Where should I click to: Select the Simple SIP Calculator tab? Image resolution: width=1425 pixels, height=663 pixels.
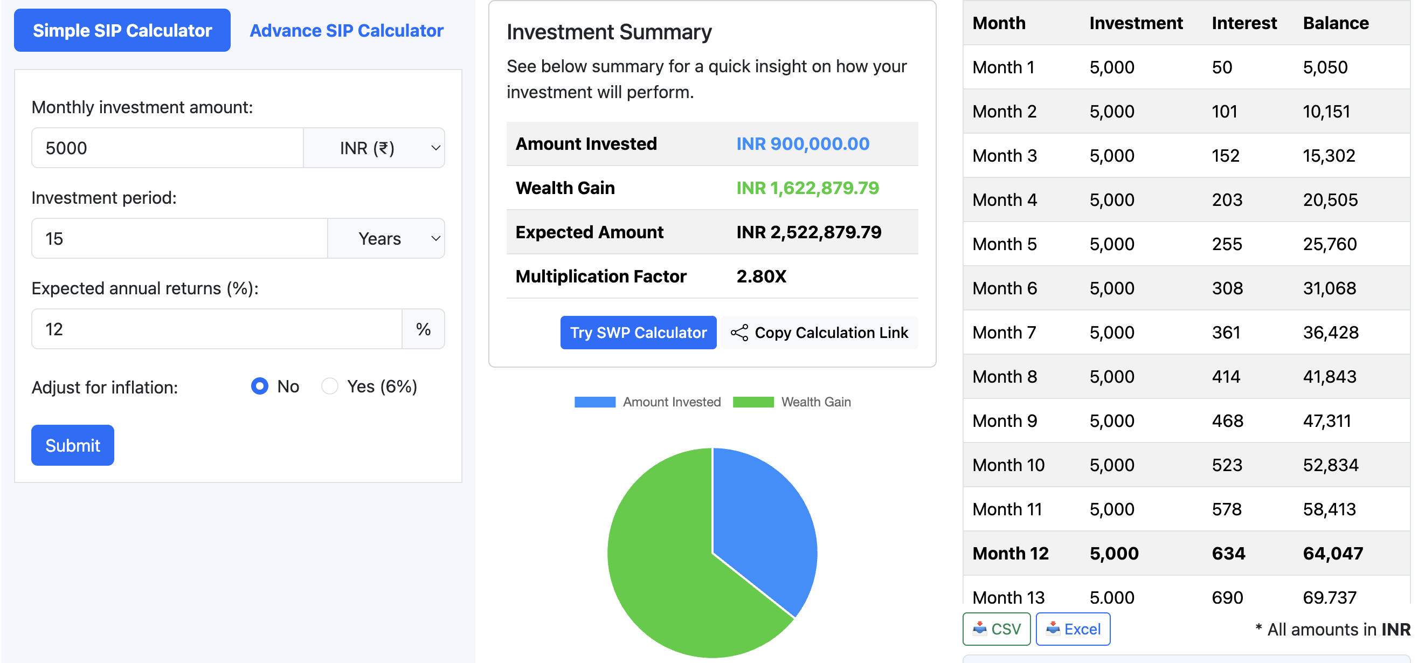pos(122,30)
